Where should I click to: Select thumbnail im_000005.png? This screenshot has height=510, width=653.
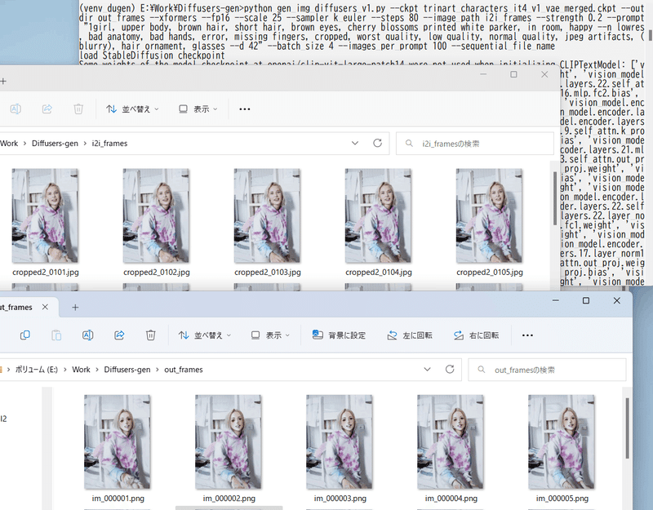[x=562, y=441]
